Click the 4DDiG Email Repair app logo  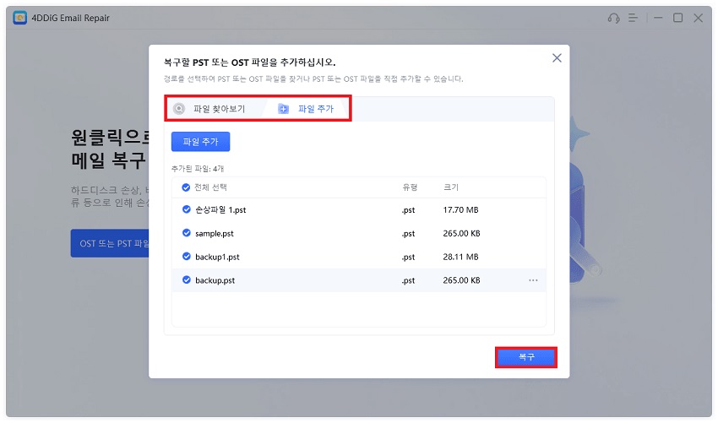click(19, 18)
